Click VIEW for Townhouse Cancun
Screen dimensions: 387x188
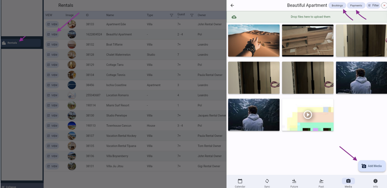point(52,125)
